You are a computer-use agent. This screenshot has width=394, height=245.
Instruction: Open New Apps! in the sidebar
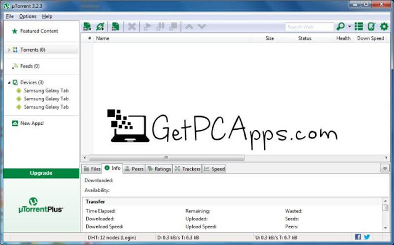point(31,123)
